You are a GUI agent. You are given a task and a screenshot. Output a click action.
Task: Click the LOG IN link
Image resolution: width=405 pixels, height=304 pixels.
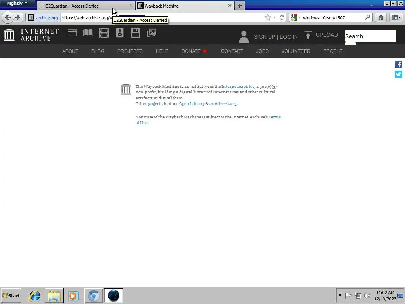tap(288, 37)
